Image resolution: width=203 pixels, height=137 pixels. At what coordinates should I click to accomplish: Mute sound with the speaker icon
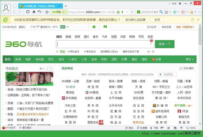181,128
